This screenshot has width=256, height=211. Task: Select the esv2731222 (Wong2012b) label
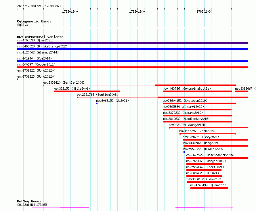click(x=36, y=70)
